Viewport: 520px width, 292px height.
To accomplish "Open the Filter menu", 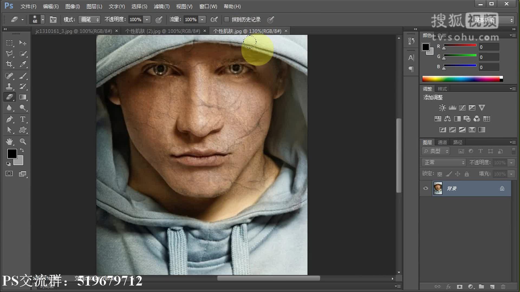I will (161, 6).
